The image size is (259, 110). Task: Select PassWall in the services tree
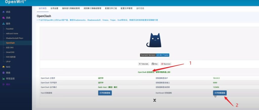pyautogui.click(x=10, y=29)
